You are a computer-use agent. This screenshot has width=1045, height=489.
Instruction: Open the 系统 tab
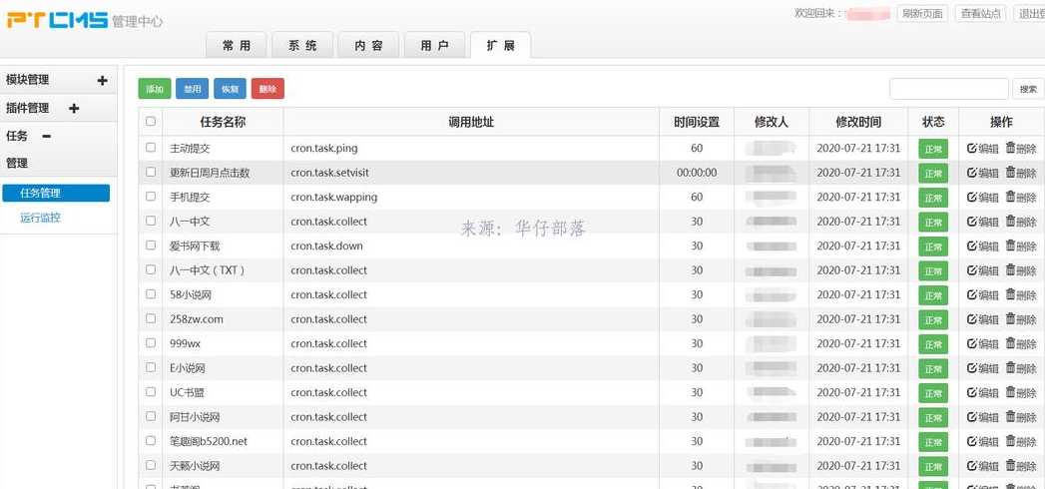coord(302,45)
